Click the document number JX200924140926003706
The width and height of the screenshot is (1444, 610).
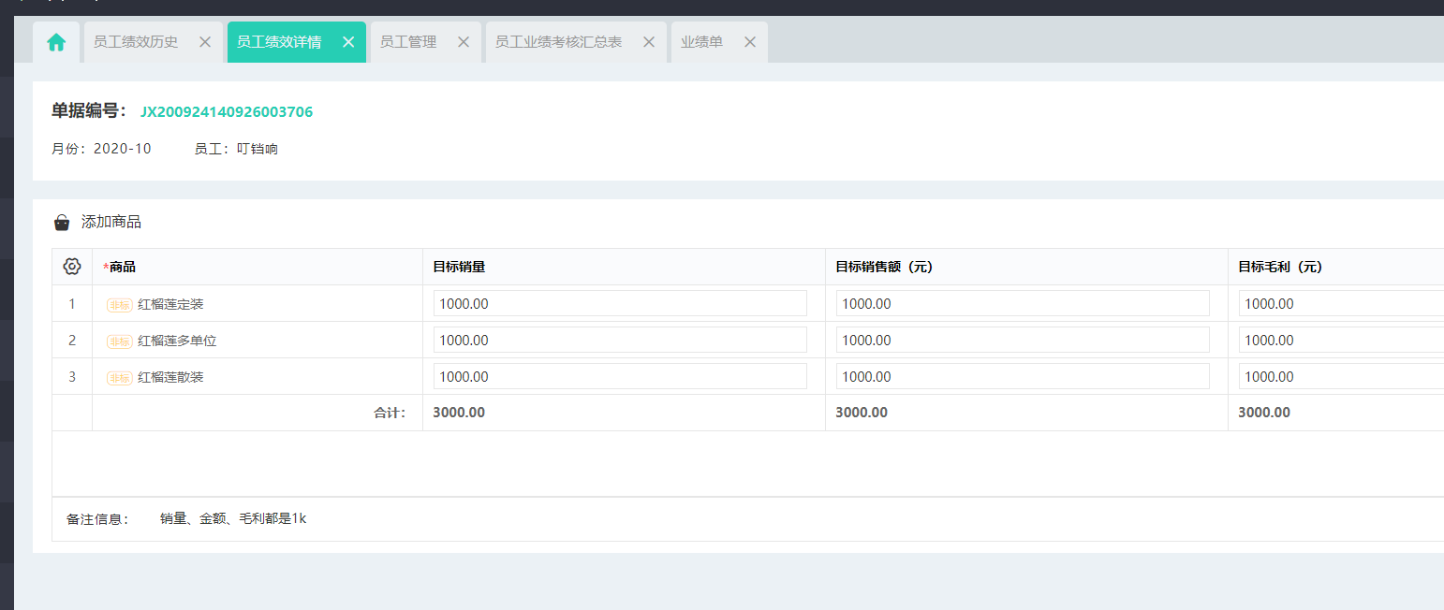pos(227,112)
